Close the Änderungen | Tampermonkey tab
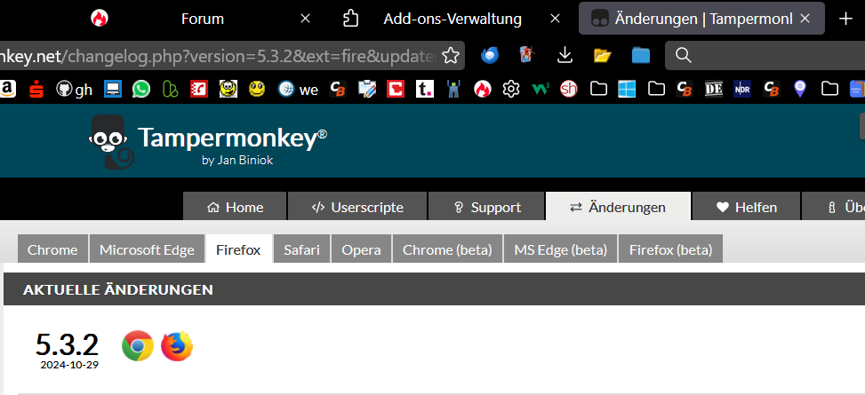 [805, 19]
